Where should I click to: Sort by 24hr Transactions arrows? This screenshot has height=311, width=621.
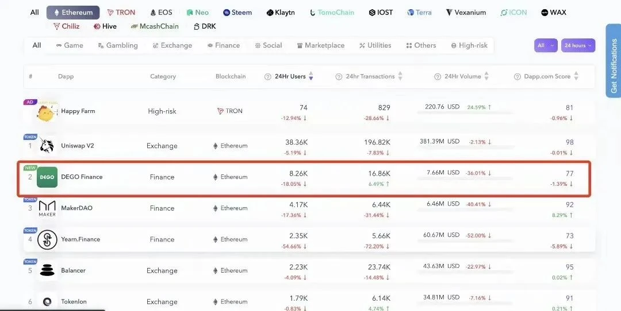pos(400,76)
